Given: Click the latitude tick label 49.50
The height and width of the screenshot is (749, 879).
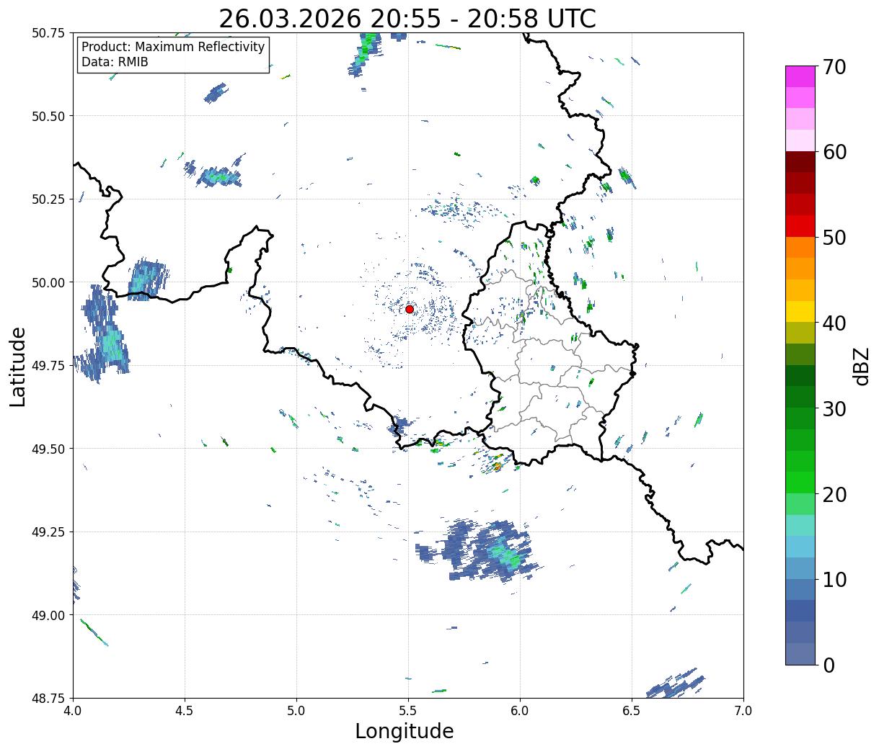Looking at the screenshot, I should click(48, 449).
